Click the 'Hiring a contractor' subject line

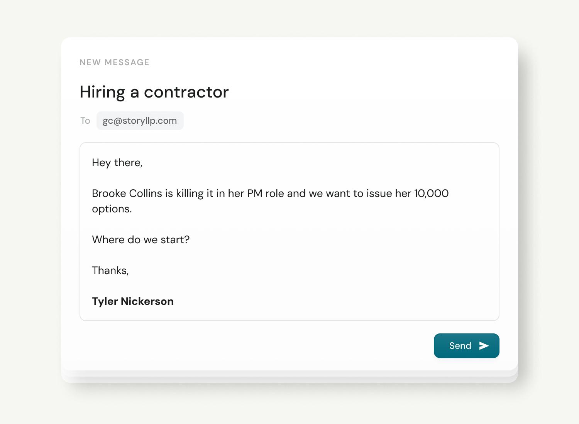pos(154,92)
